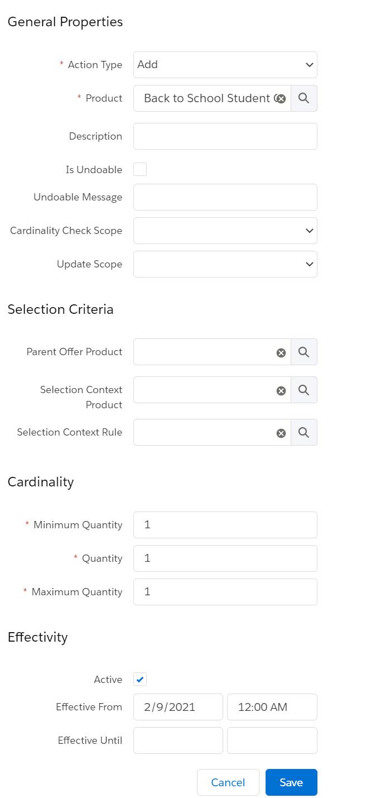The width and height of the screenshot is (371, 798).
Task: Clear the Parent Offer Product field
Action: (x=281, y=352)
